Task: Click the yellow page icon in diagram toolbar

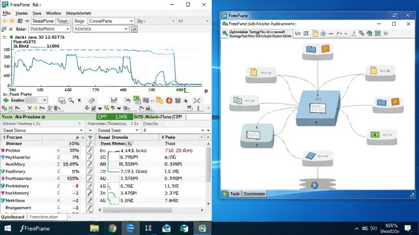Action: [315, 33]
